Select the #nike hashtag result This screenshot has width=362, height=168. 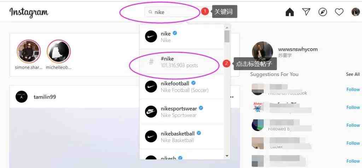pos(182,62)
